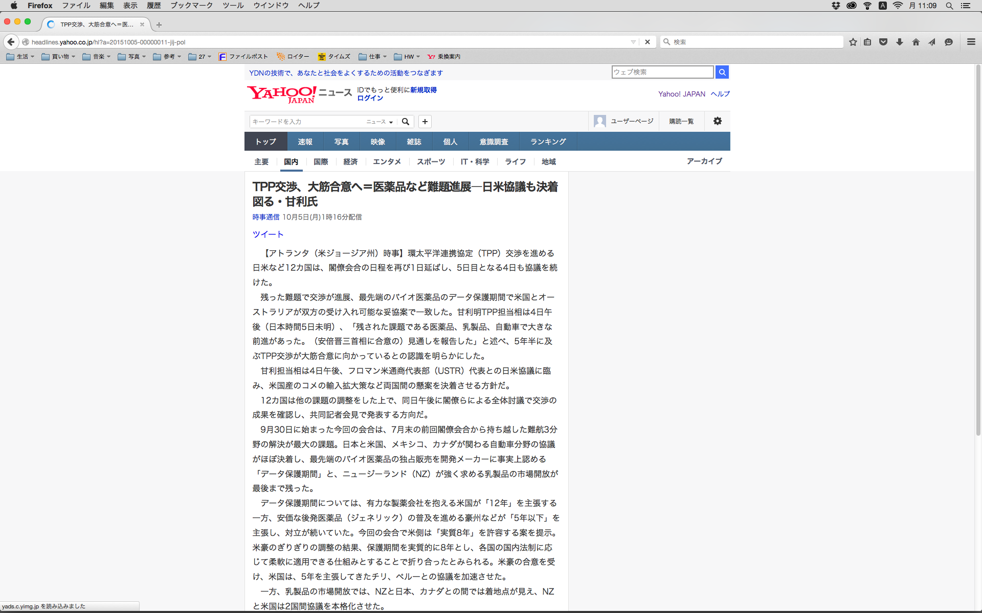Click the blue web search magnifier button
The height and width of the screenshot is (613, 982).
722,72
